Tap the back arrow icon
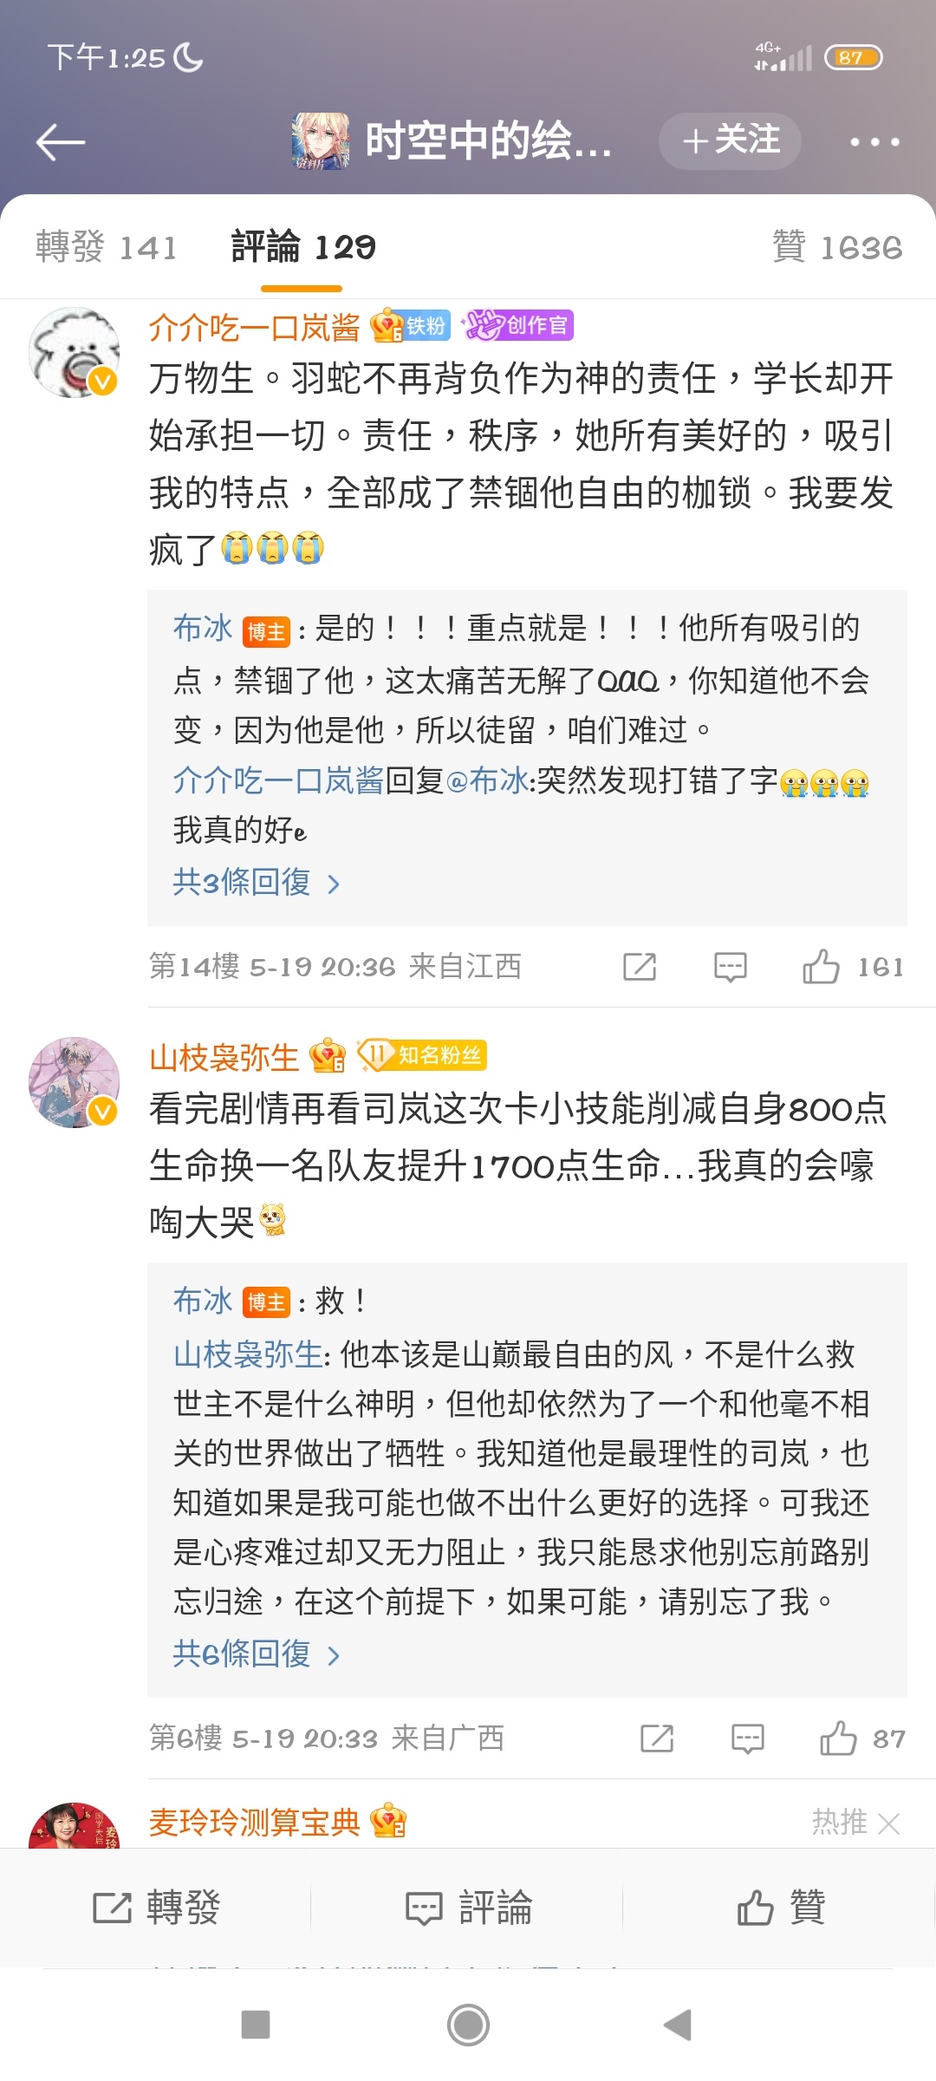Image resolution: width=936 pixels, height=2081 pixels. pyautogui.click(x=61, y=142)
